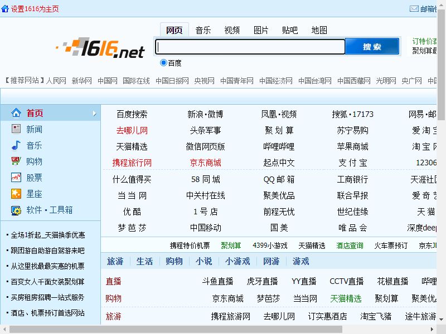Open the 工商银行 link
The width and height of the screenshot is (446, 334).
point(353,179)
